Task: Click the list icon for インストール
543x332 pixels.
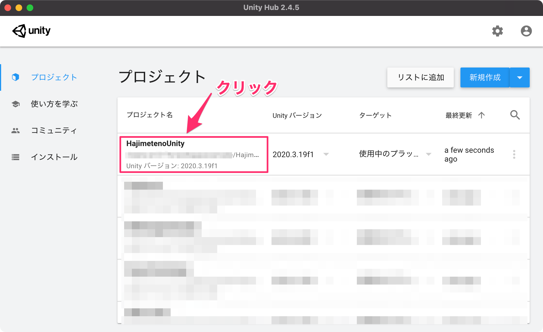Action: click(16, 157)
